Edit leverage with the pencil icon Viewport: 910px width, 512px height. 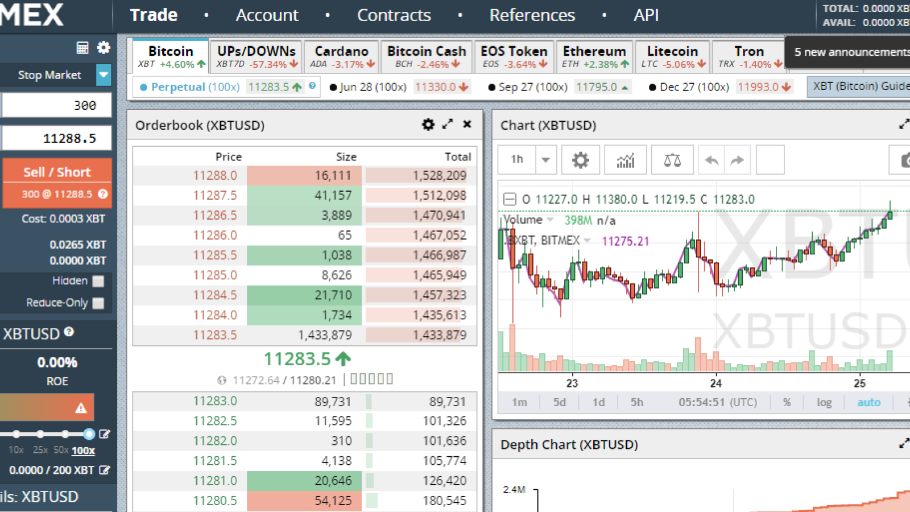pyautogui.click(x=105, y=434)
